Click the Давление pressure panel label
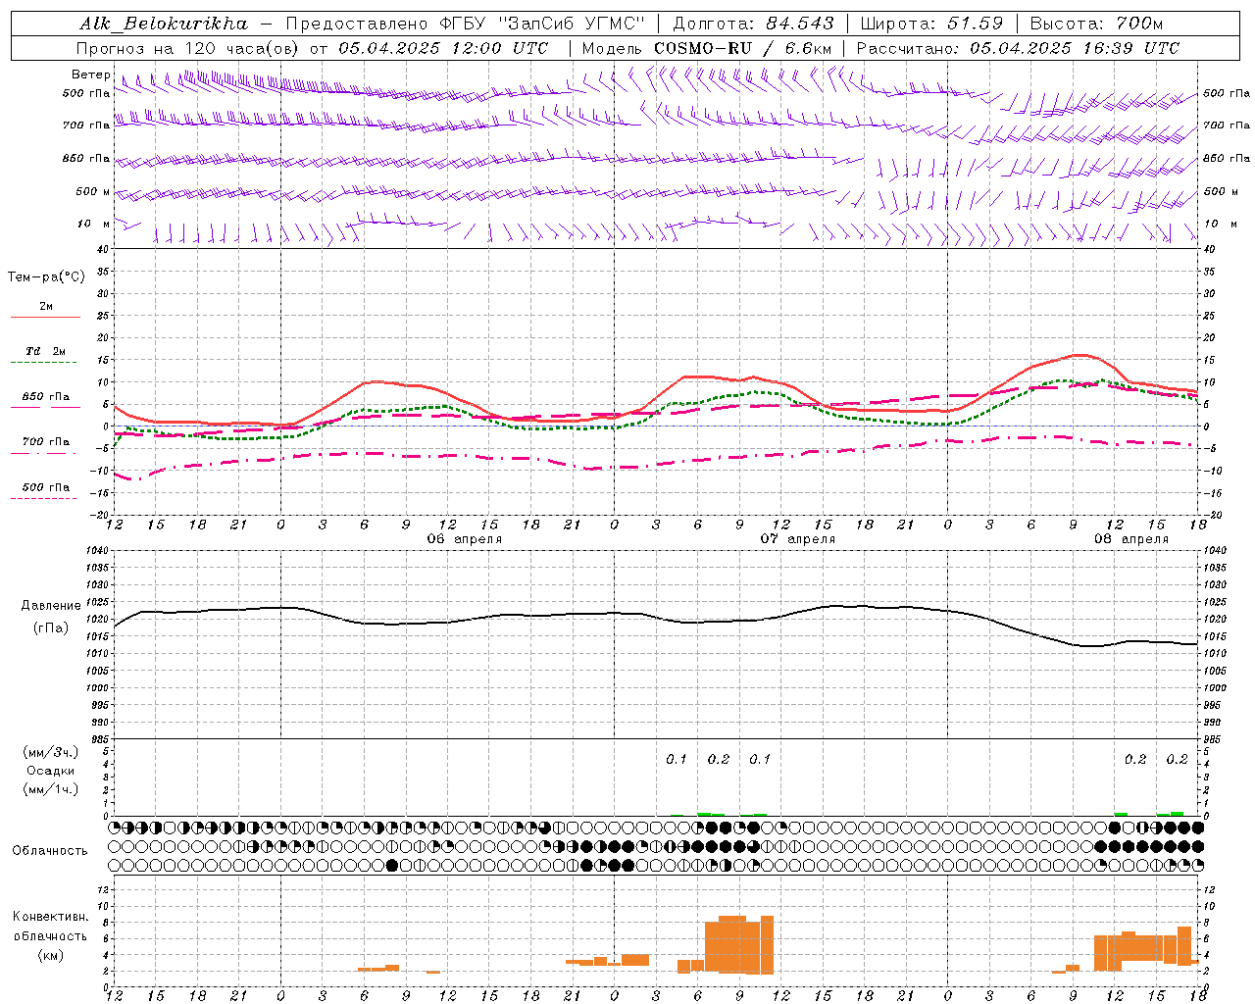Image resolution: width=1255 pixels, height=1004 pixels. tap(51, 605)
